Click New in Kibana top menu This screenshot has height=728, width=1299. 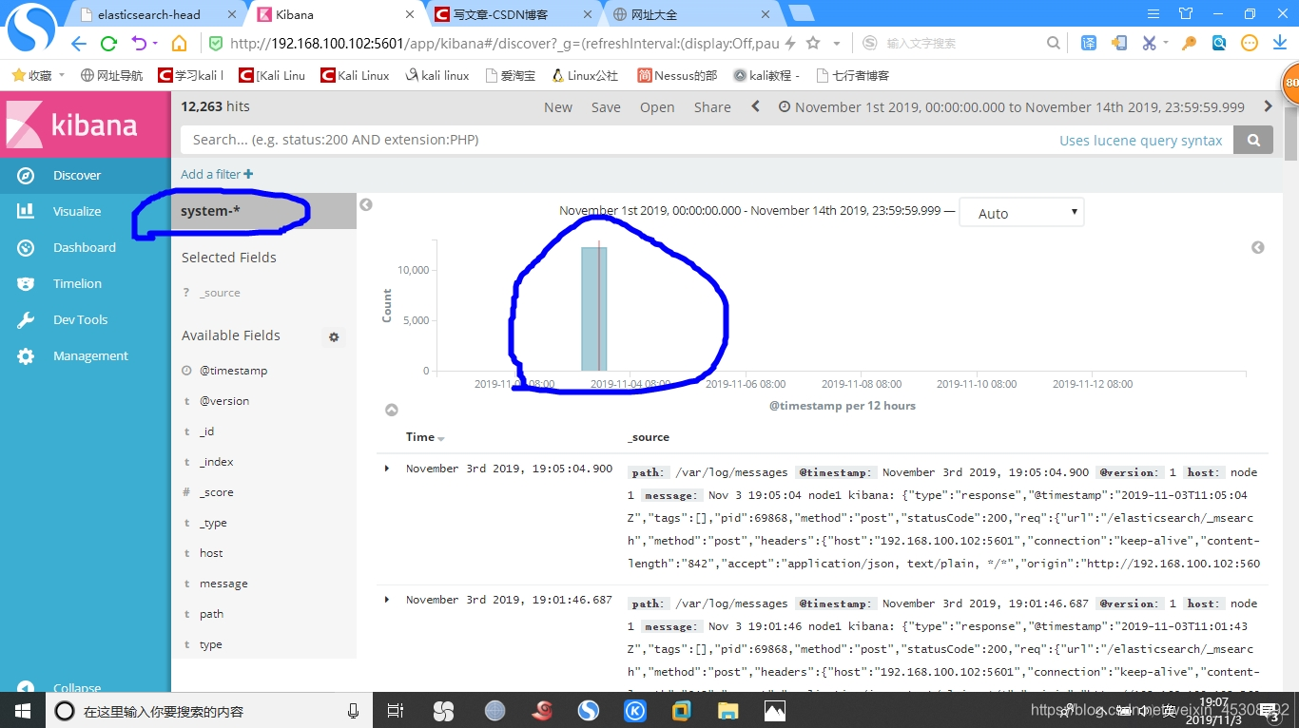558,107
